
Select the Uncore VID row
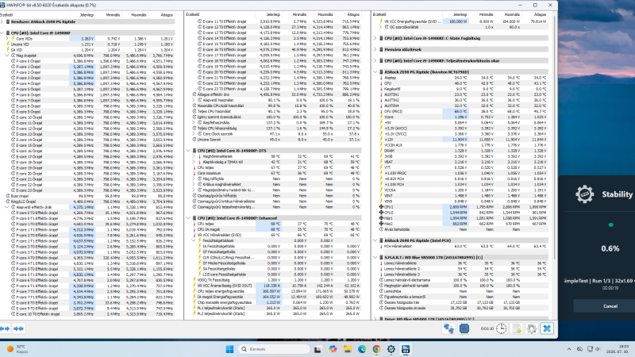[x=87, y=44]
